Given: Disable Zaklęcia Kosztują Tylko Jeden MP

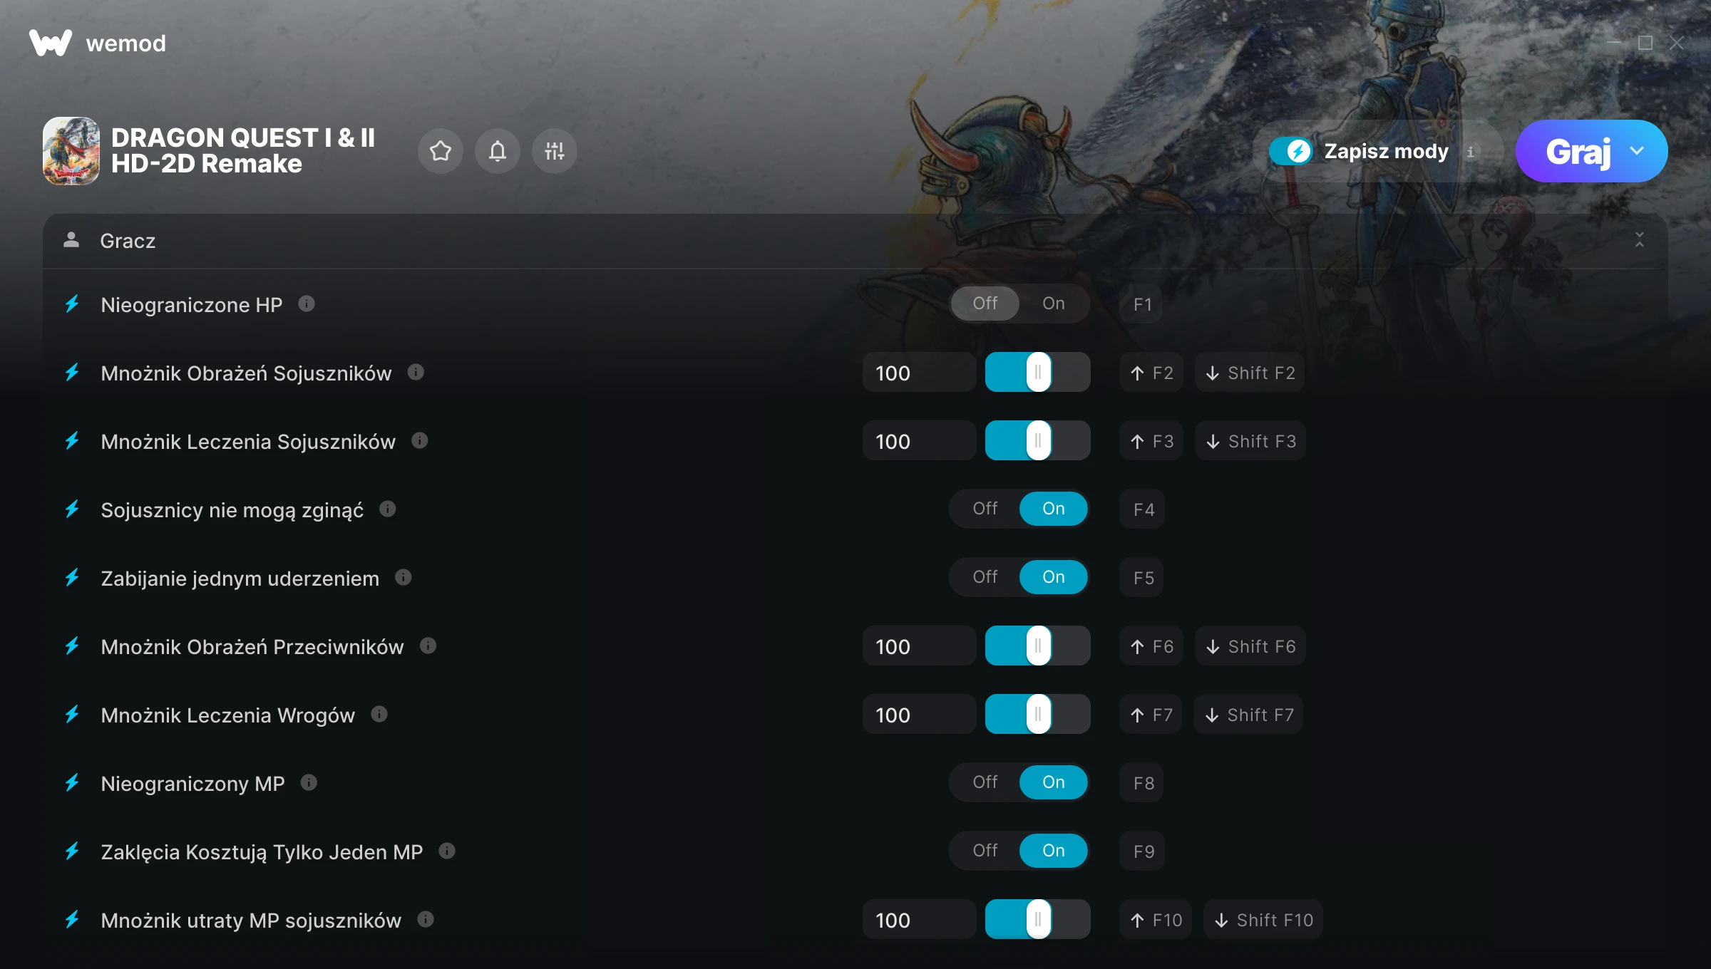Looking at the screenshot, I should click(x=985, y=851).
